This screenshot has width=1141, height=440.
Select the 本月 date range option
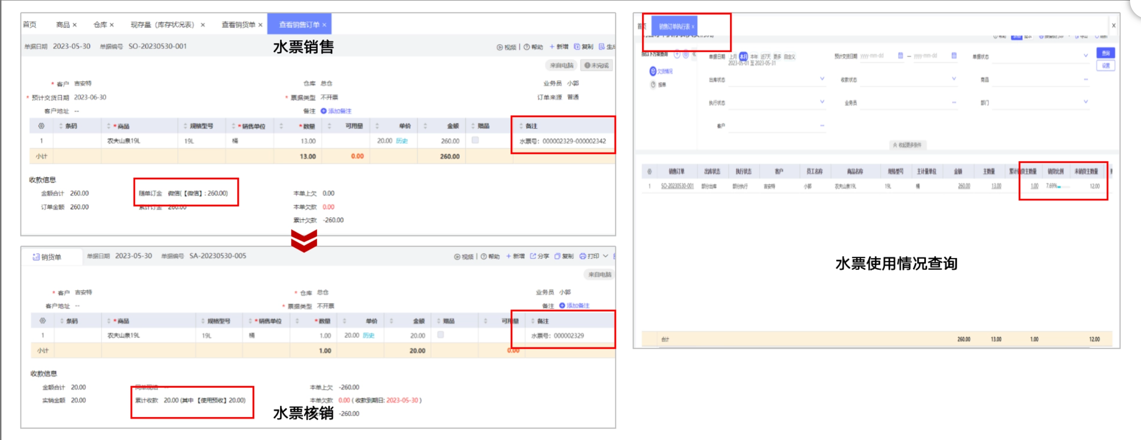743,56
